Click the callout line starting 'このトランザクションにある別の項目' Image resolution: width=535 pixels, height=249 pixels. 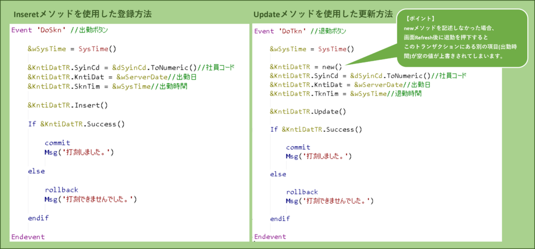460,47
